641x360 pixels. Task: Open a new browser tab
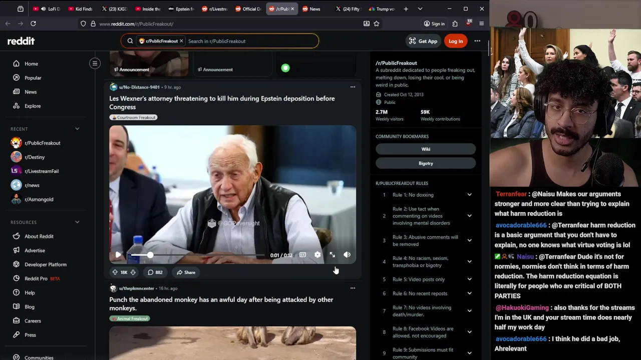pyautogui.click(x=406, y=9)
